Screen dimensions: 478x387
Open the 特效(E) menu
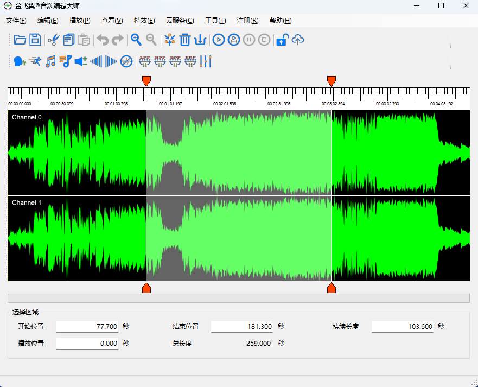tap(144, 21)
